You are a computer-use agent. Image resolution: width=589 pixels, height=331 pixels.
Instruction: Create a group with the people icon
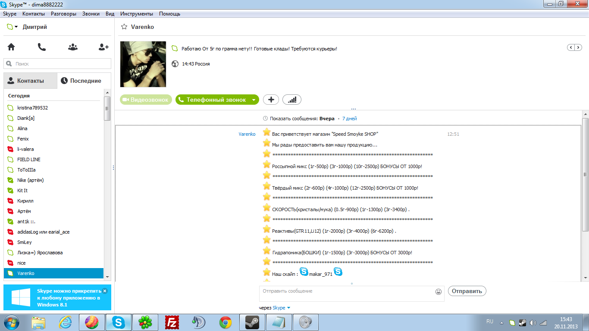pyautogui.click(x=73, y=47)
